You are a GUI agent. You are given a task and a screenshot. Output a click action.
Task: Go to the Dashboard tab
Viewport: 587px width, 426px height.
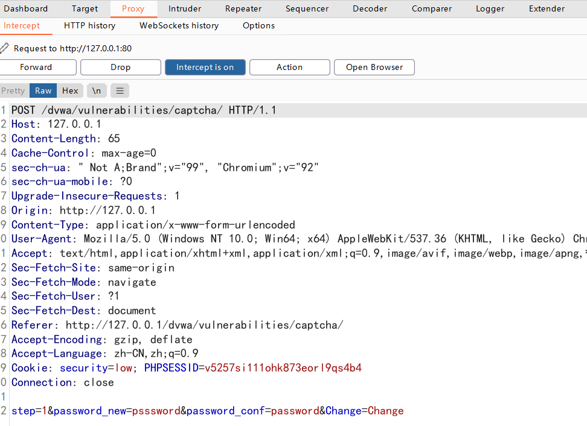(26, 8)
